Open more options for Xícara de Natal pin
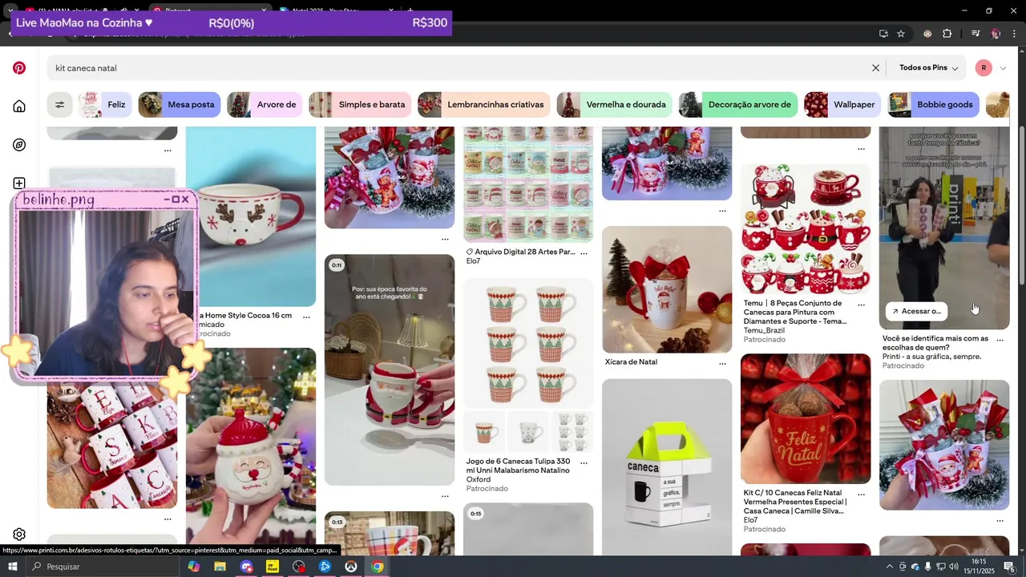The image size is (1026, 577). pos(722,363)
